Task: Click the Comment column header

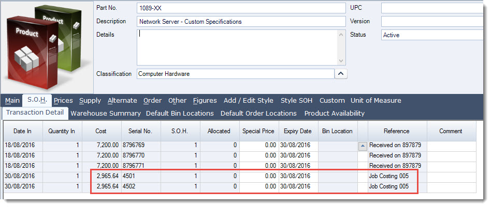Action: [x=451, y=131]
